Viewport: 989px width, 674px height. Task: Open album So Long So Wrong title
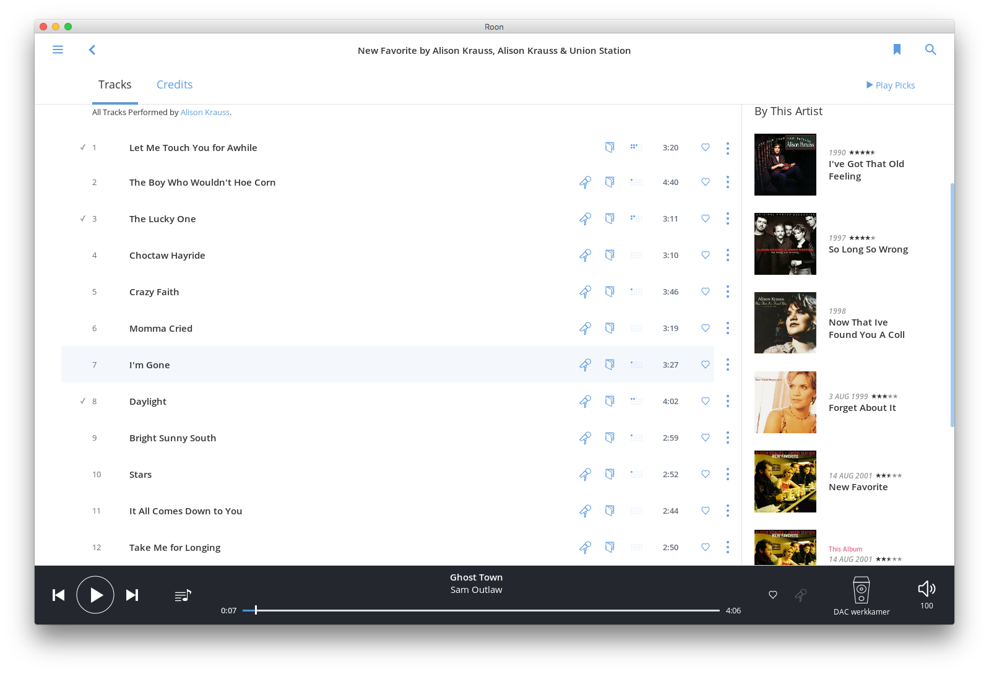pyautogui.click(x=868, y=249)
